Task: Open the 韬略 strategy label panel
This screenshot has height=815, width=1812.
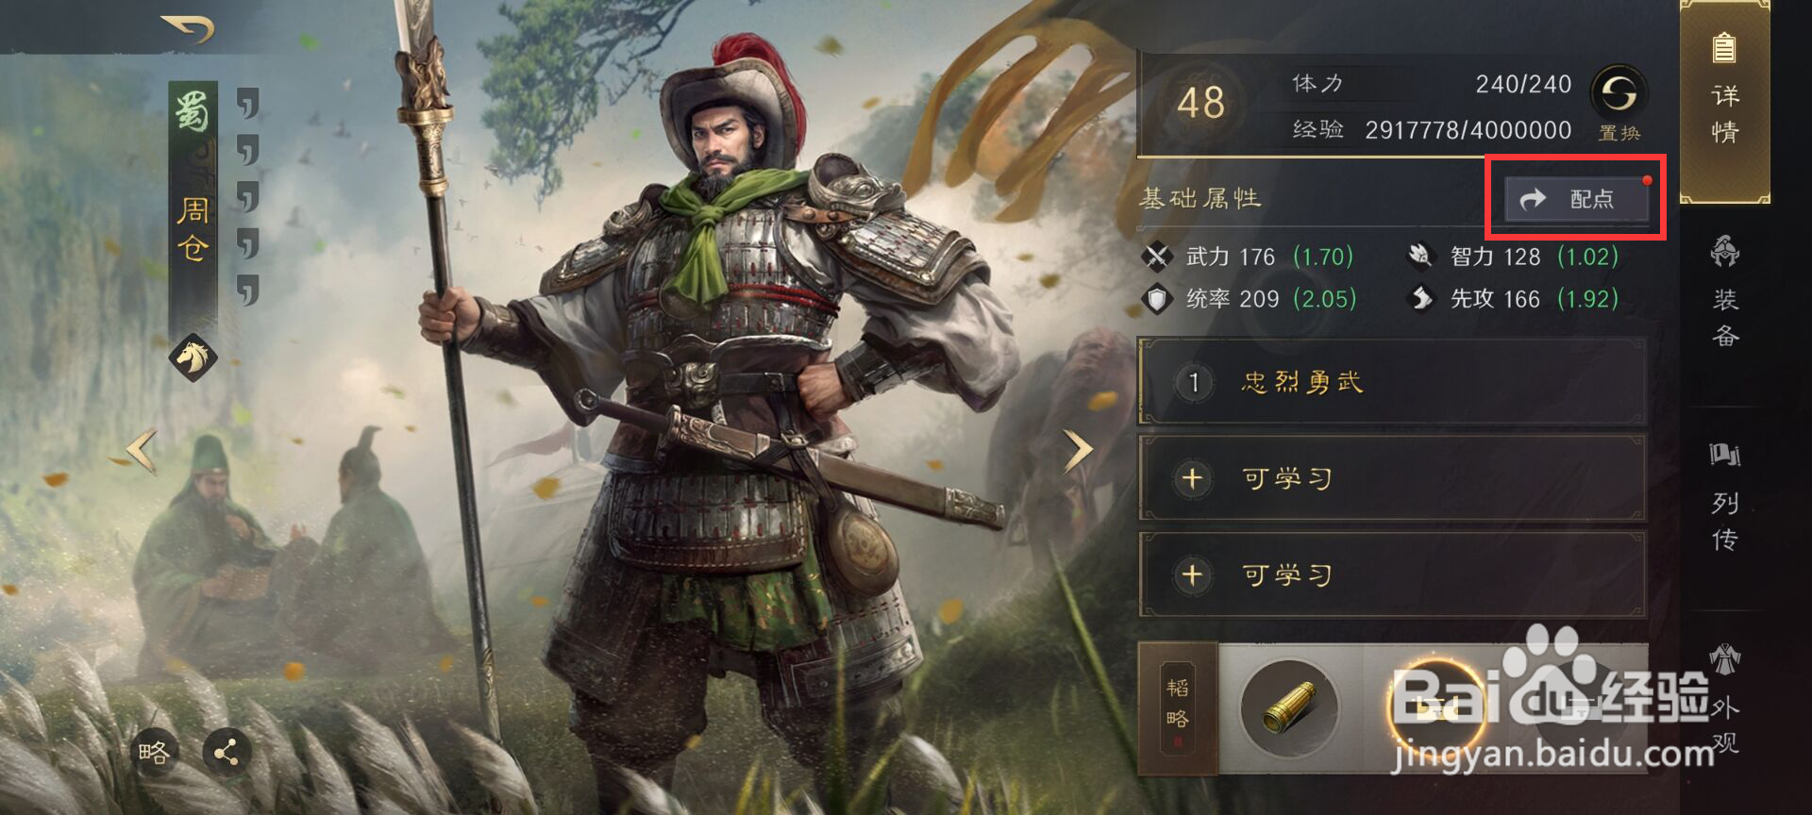Action: [1177, 708]
